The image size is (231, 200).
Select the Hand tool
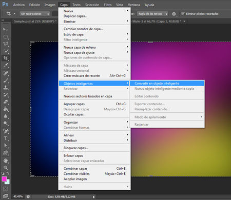coord(6,161)
